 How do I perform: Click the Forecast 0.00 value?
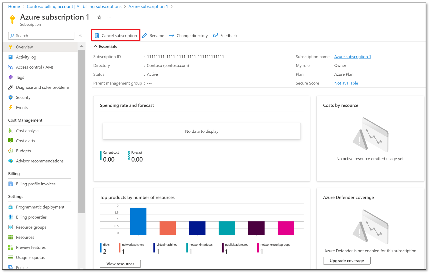pyautogui.click(x=137, y=159)
